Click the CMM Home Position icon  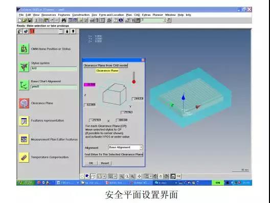(x=24, y=49)
